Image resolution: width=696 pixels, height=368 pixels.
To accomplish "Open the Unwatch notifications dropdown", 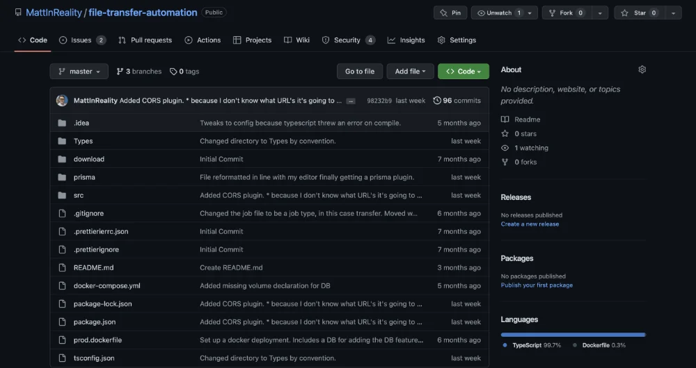I will 504,12.
